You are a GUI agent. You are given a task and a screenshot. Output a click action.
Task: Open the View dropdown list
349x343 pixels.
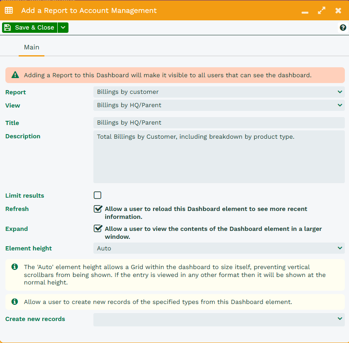(219, 105)
